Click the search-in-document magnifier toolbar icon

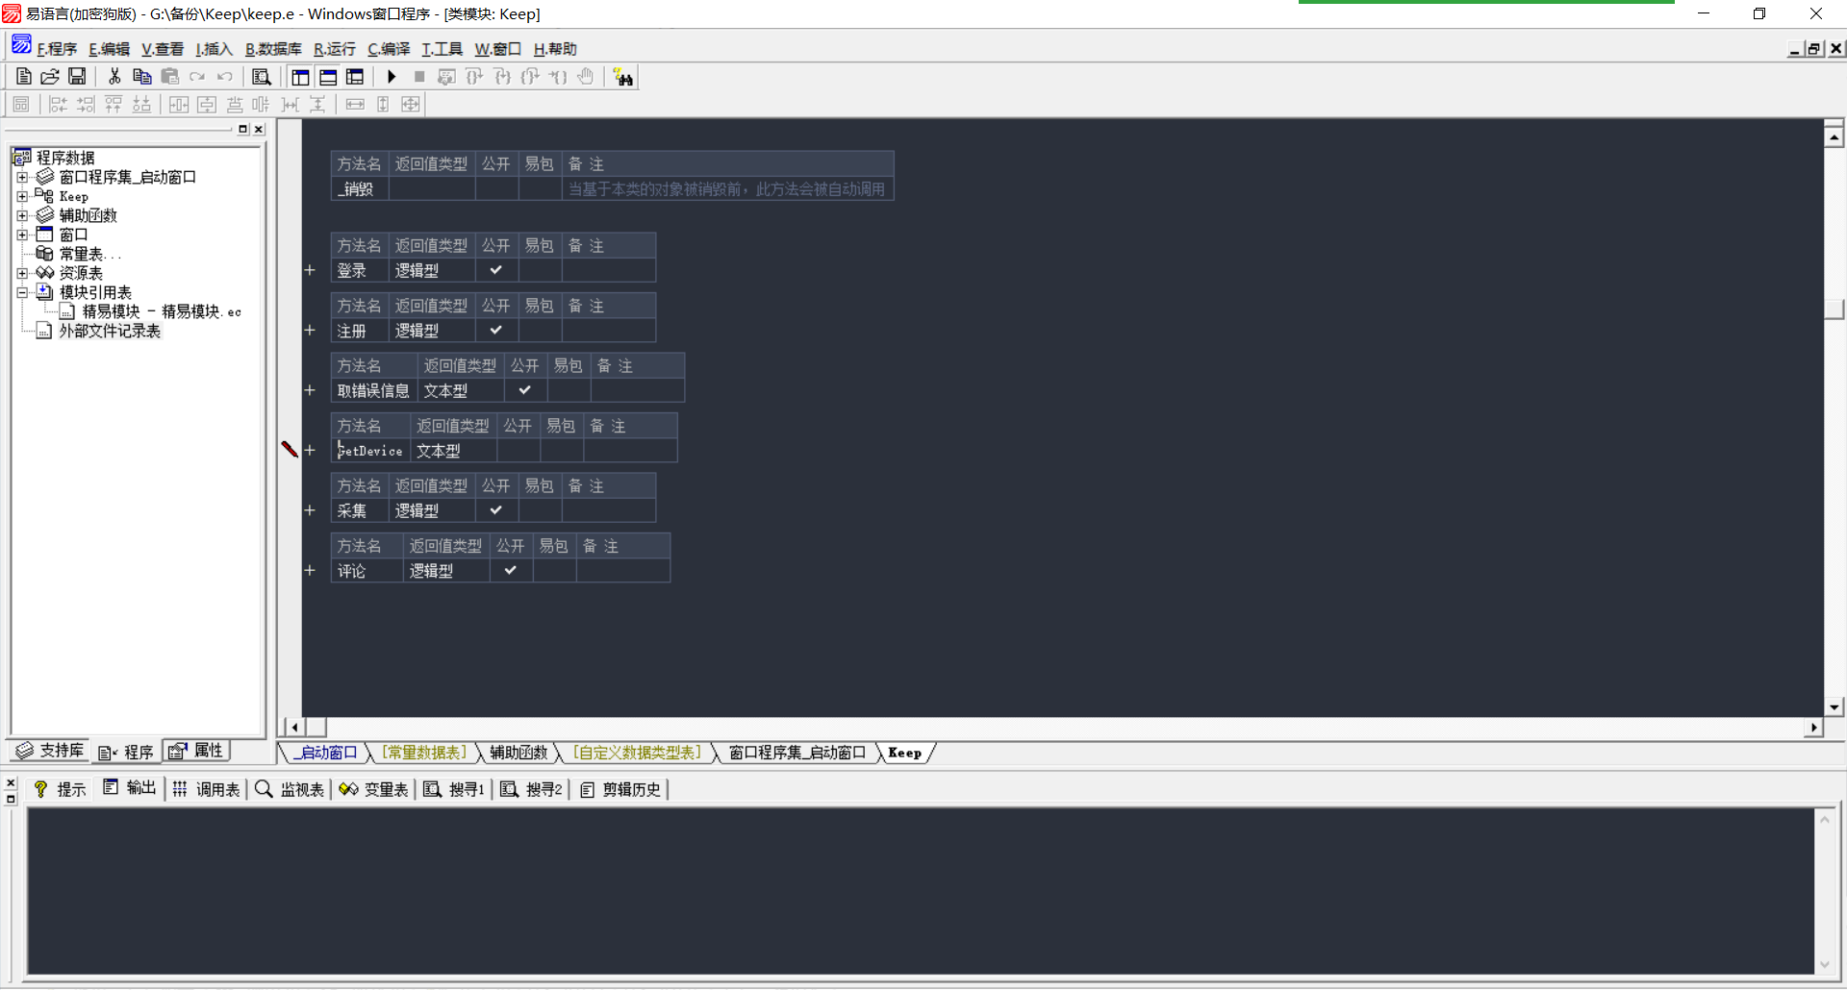coord(261,77)
